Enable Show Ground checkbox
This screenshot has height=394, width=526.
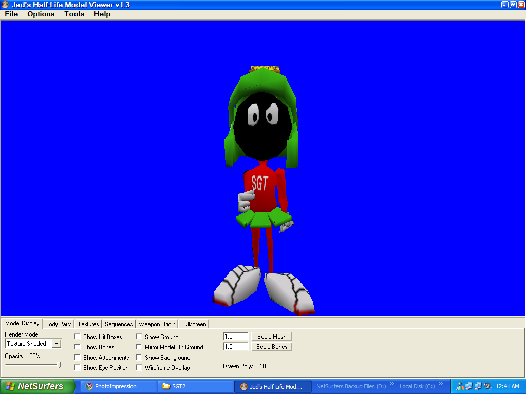[139, 337]
